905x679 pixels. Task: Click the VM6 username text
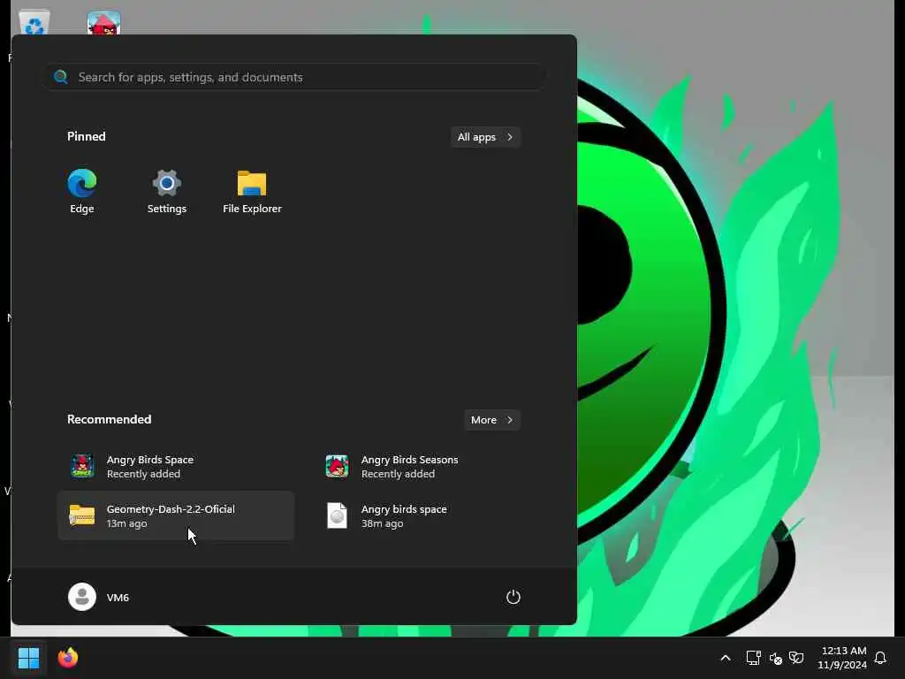(x=118, y=597)
